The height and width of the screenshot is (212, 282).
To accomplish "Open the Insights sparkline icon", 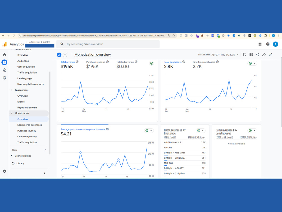I will 264,55.
